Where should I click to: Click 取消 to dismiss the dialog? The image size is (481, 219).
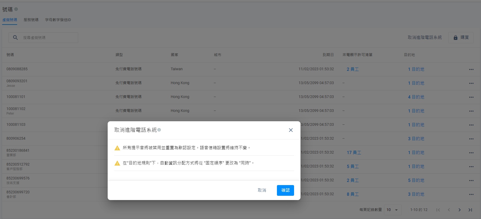(x=262, y=190)
